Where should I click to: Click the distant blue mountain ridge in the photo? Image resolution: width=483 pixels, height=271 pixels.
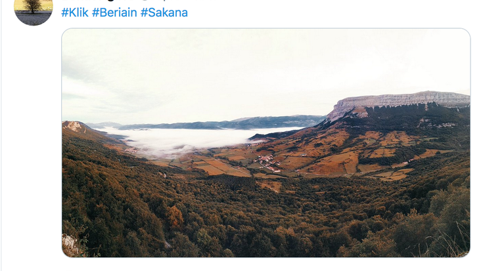pyautogui.click(x=216, y=123)
